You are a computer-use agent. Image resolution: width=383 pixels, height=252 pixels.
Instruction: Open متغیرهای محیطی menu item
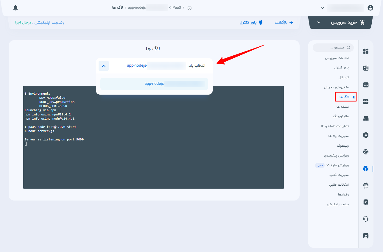point(336,87)
